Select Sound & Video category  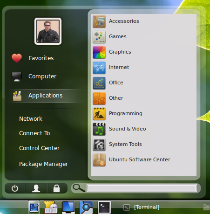[144, 129]
